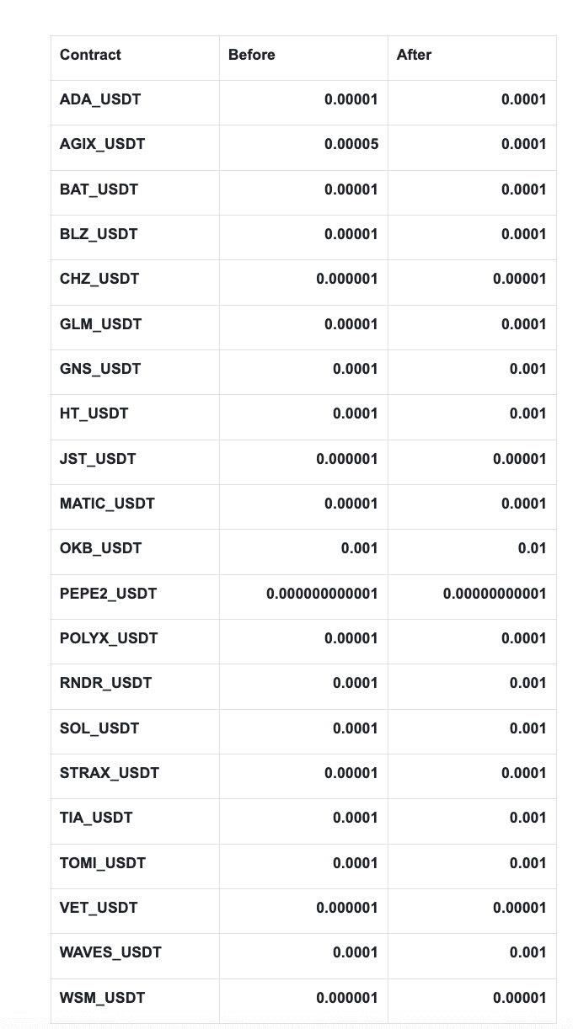Viewport: 573px width, 1029px height.
Task: Click the Contract column header
Action: 90,55
